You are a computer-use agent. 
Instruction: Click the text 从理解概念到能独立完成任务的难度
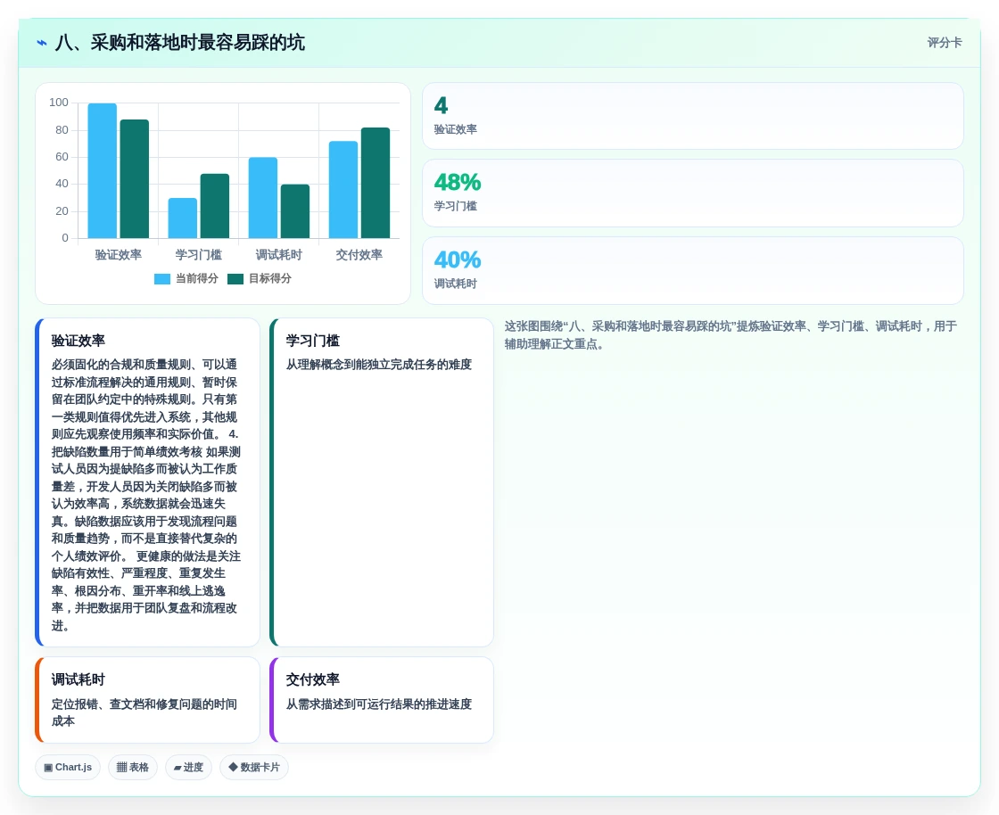(x=378, y=365)
